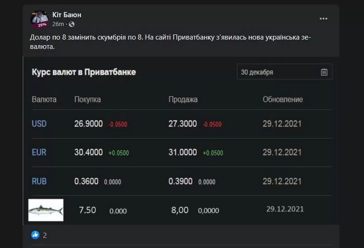The height and width of the screenshot is (248, 364).
Task: Click the blue like reaction icon
Action: (35, 235)
